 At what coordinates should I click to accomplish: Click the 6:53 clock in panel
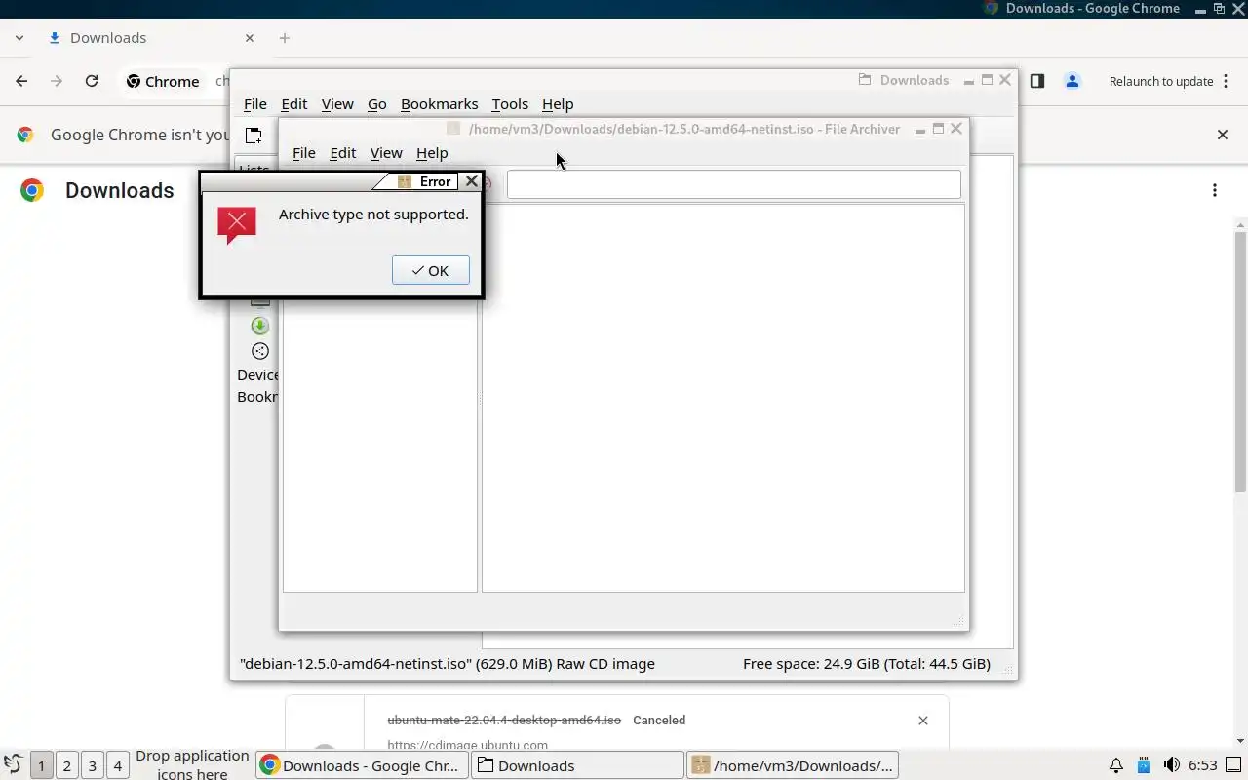[x=1202, y=765]
